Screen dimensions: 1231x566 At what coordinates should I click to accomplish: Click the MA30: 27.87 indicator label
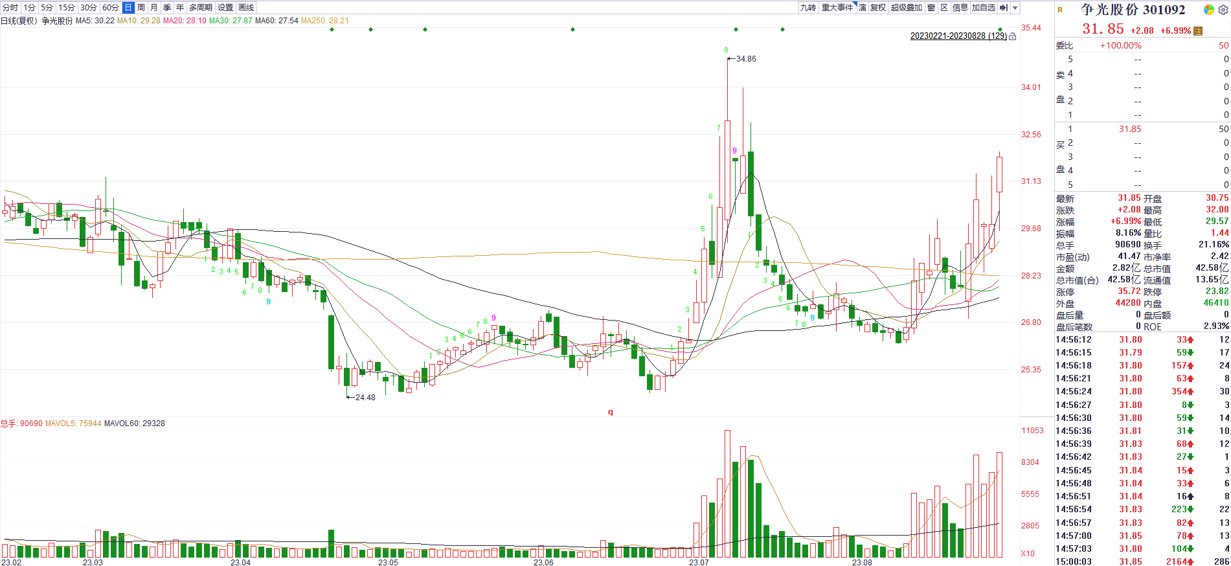231,21
